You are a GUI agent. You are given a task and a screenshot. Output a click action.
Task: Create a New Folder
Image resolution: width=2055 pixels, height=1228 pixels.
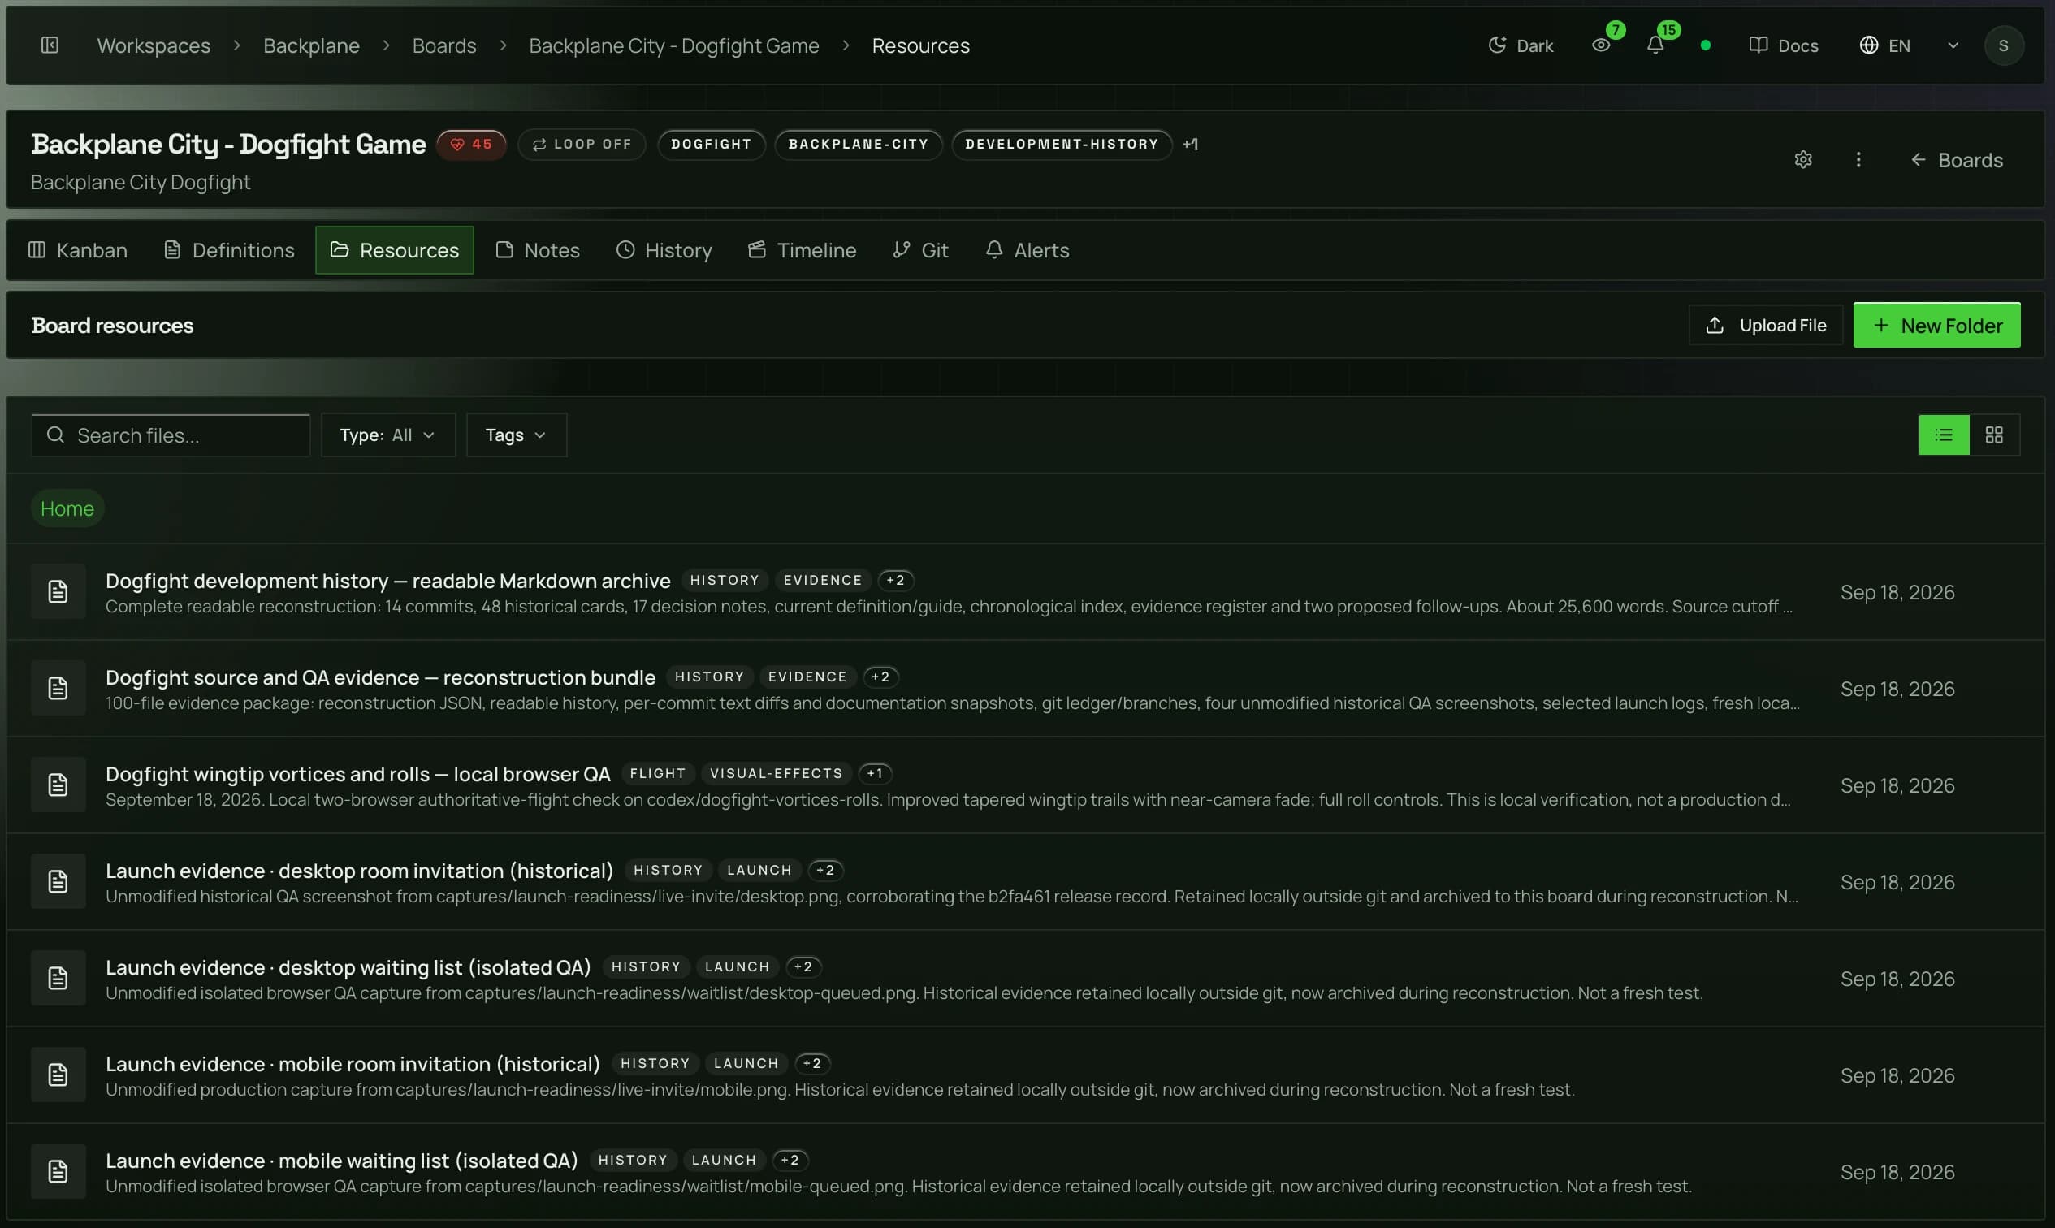pyautogui.click(x=1936, y=325)
